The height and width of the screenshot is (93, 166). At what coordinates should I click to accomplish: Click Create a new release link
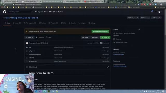pyautogui.click(x=119, y=55)
